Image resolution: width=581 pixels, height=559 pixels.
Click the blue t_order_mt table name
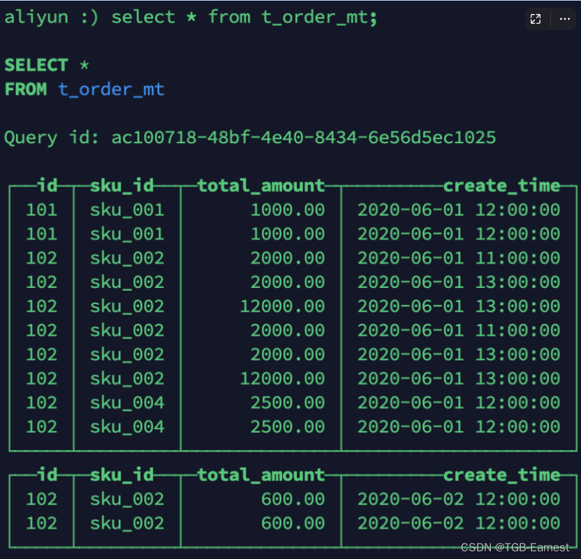coord(111,89)
